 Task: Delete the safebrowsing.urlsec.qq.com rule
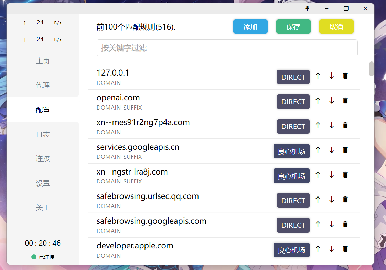(345, 200)
